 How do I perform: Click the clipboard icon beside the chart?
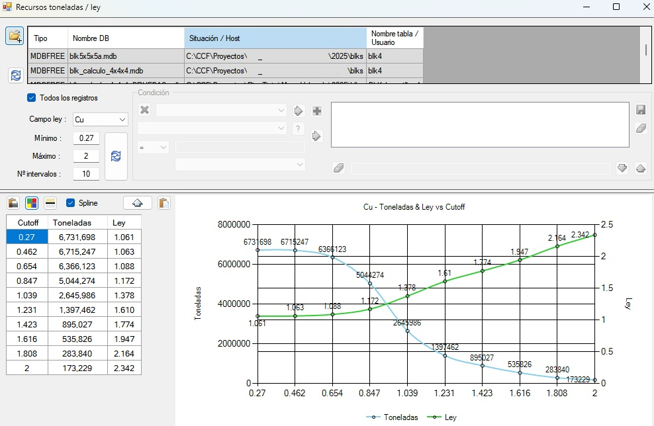[163, 203]
